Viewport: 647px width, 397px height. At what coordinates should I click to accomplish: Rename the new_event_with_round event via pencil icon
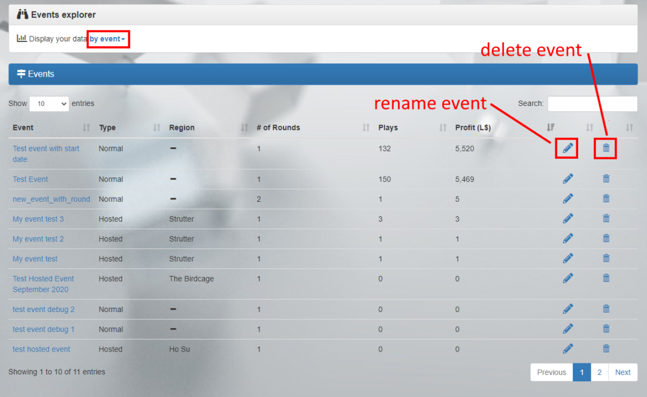pyautogui.click(x=568, y=198)
